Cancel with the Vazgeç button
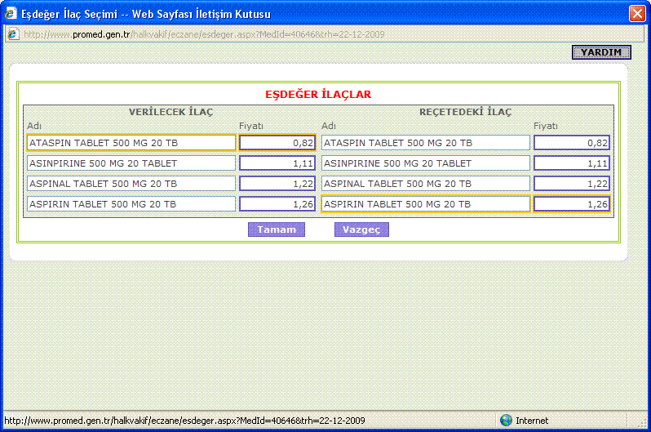Screen dimensions: 651x432 point(361,229)
